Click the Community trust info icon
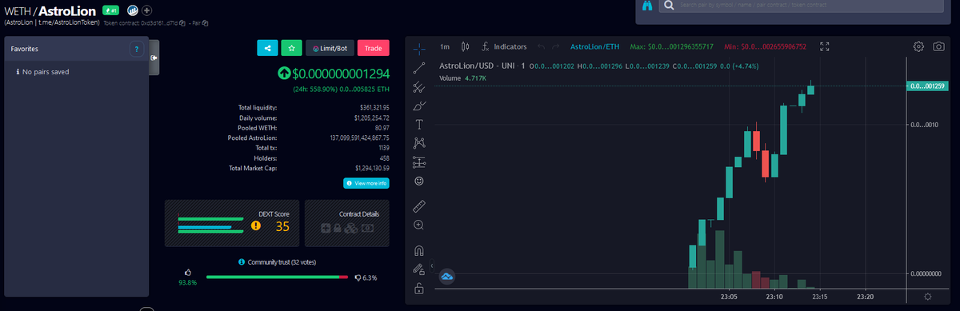960x311 pixels. (242, 261)
